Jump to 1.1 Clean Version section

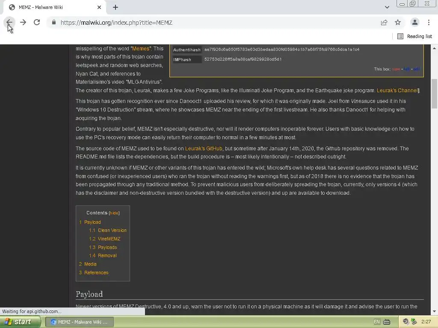click(x=108, y=230)
